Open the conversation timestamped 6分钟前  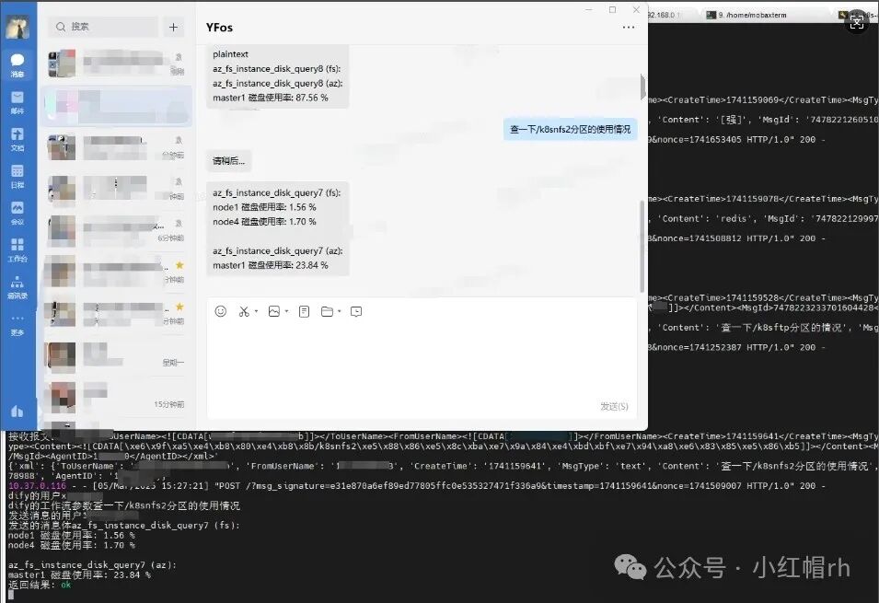point(118,230)
